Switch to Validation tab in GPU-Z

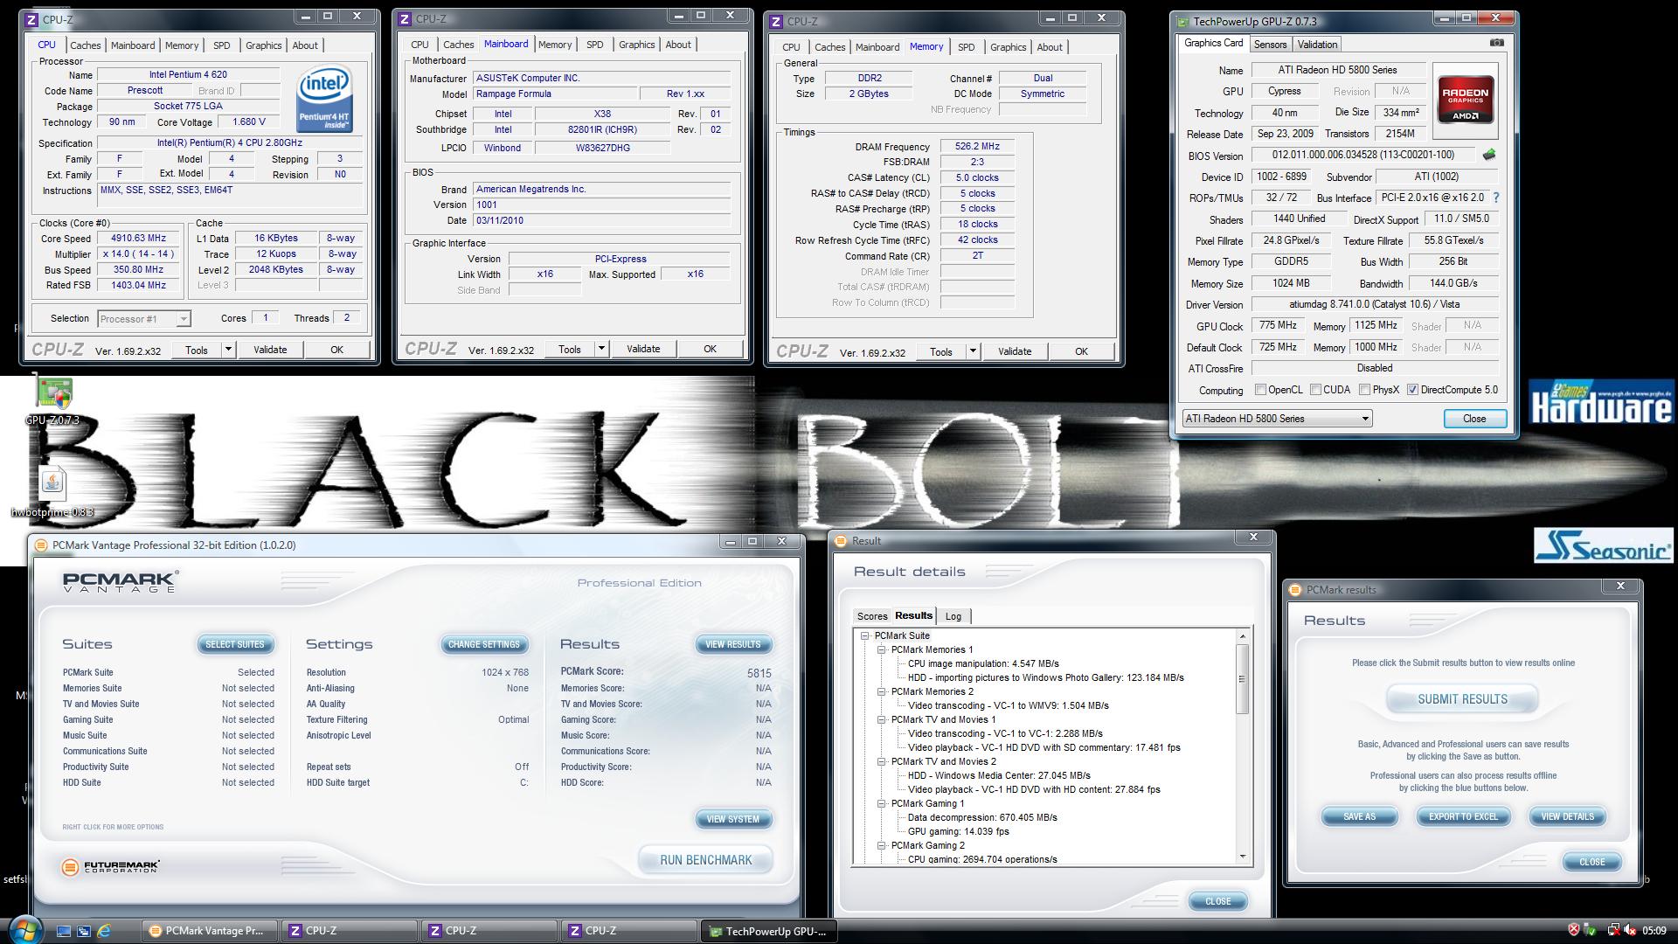(1317, 45)
